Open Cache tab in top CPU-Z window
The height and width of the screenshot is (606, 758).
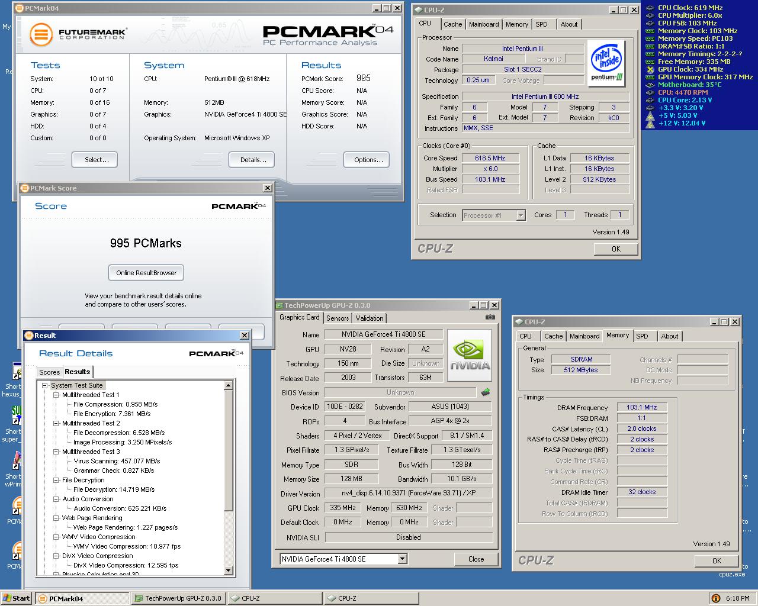(452, 24)
